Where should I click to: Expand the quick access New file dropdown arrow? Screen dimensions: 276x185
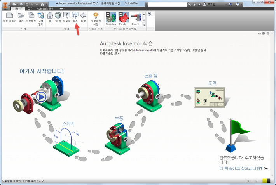[x=17, y=4]
